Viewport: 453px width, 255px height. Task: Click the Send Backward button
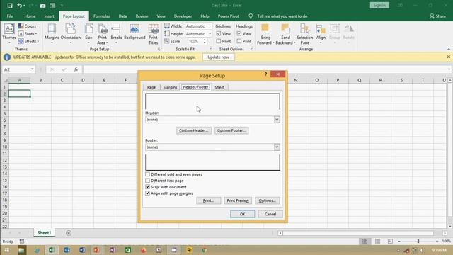(285, 34)
